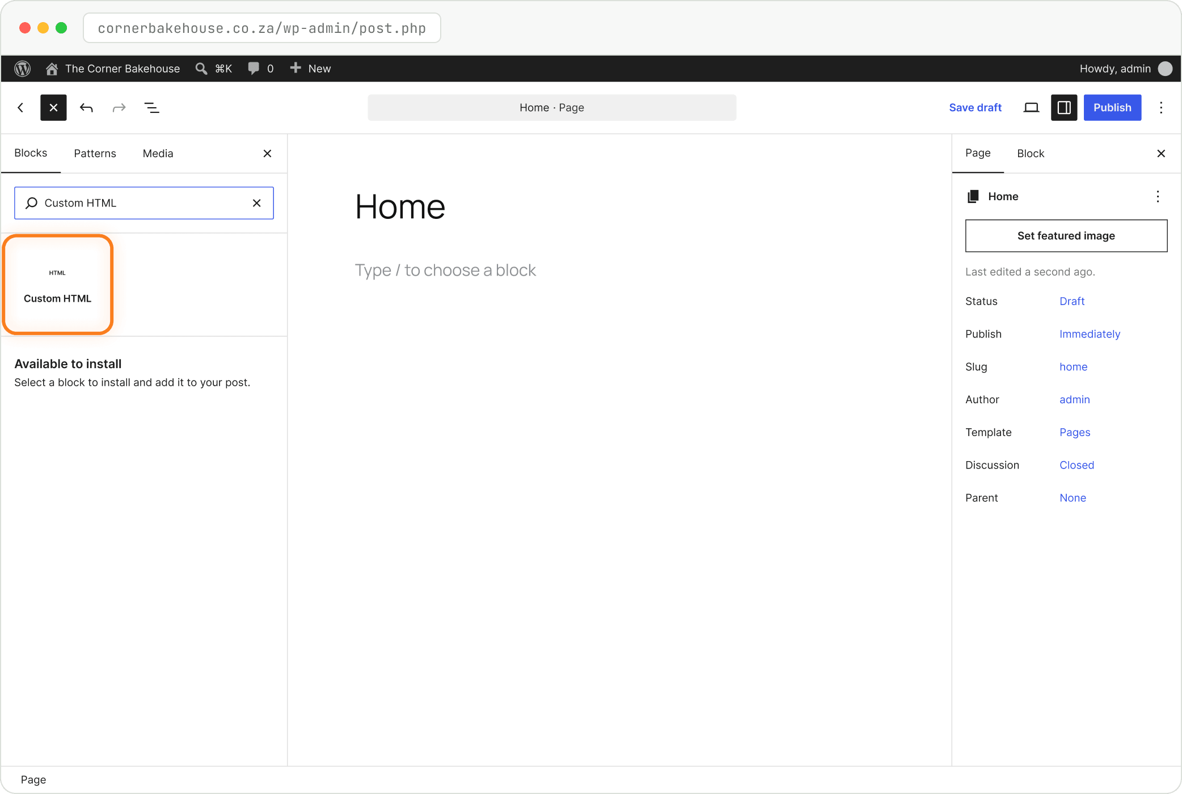Screen dimensions: 1182x794
Task: Switch to the Media tab
Action: 158,154
